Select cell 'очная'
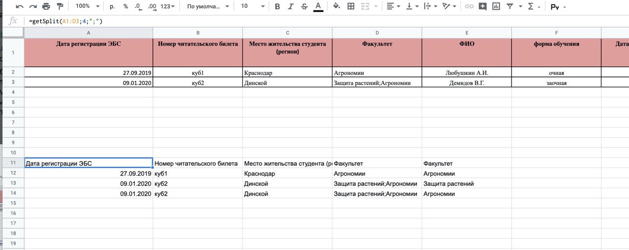This screenshot has height=250, width=629. coord(556,73)
